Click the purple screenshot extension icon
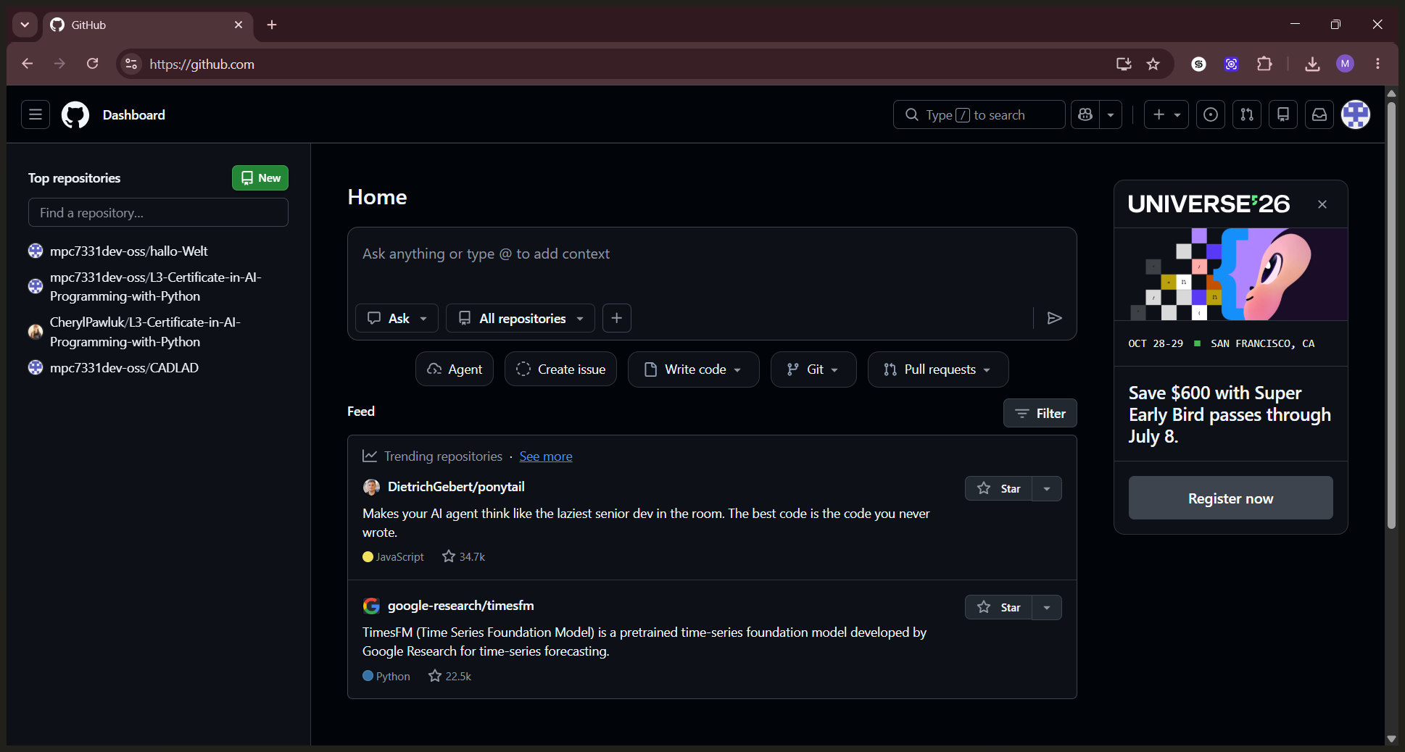Screen dimensions: 1405x752 (x=1232, y=64)
